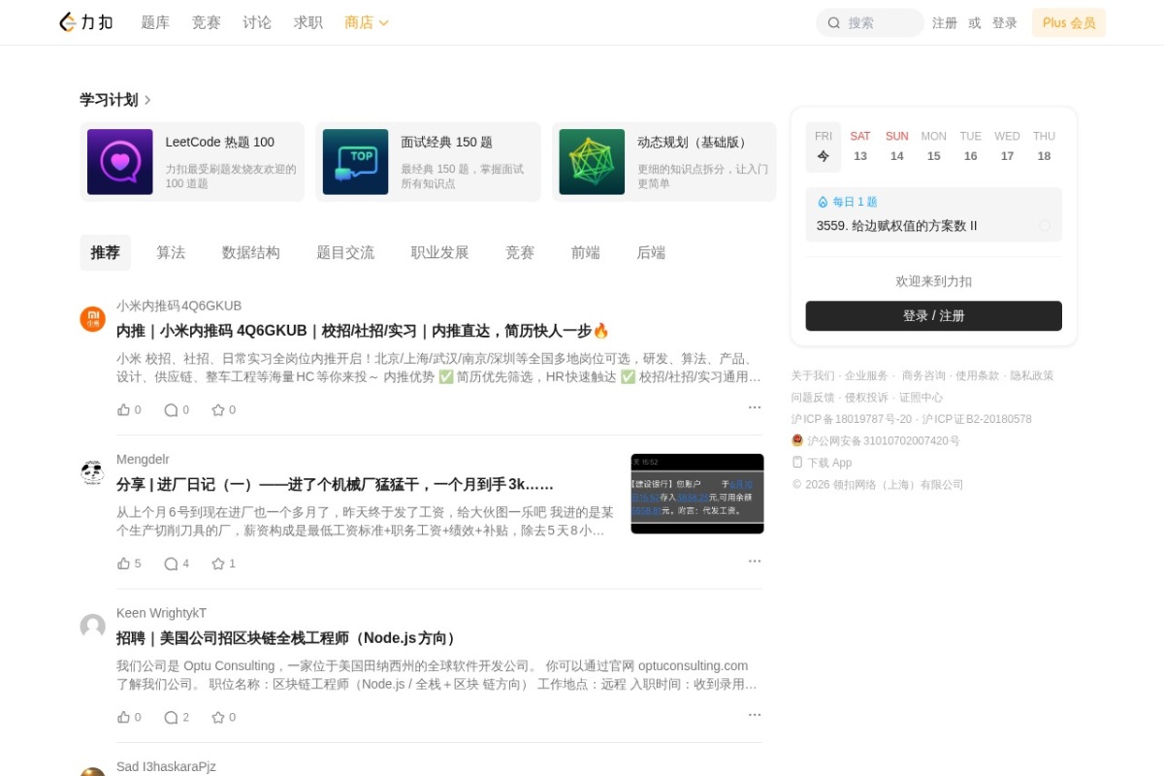
Task: Open the 求职 nav item
Action: (x=308, y=22)
